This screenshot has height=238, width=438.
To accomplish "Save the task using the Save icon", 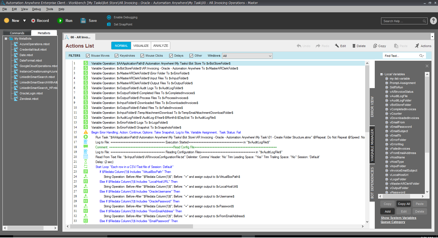I will (x=83, y=21).
